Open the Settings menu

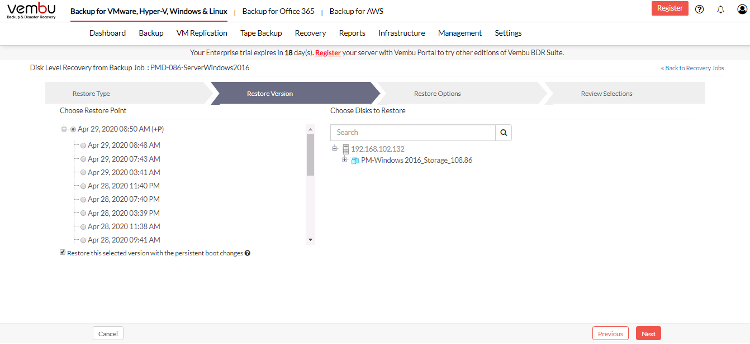508,33
